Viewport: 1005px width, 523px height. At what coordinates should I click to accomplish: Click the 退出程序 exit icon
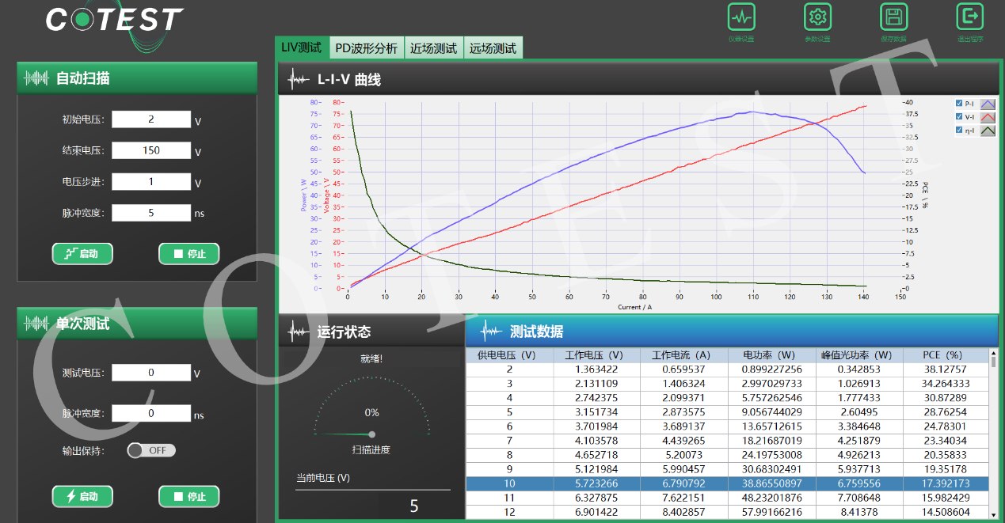[x=969, y=17]
